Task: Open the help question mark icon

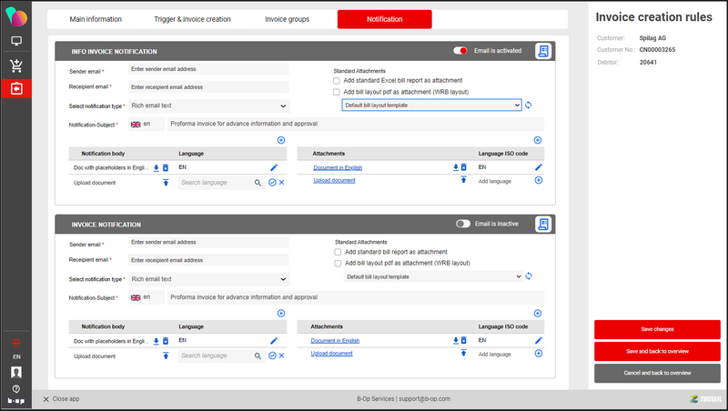Action: coord(16,389)
